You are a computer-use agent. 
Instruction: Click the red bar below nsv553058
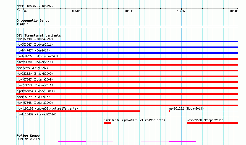tap(213, 123)
